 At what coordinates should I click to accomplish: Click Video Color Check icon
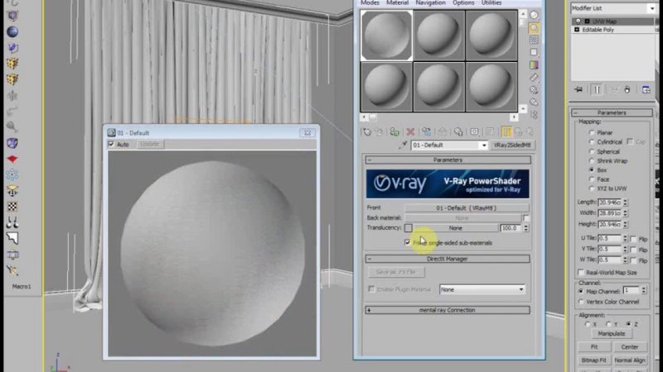[534, 65]
